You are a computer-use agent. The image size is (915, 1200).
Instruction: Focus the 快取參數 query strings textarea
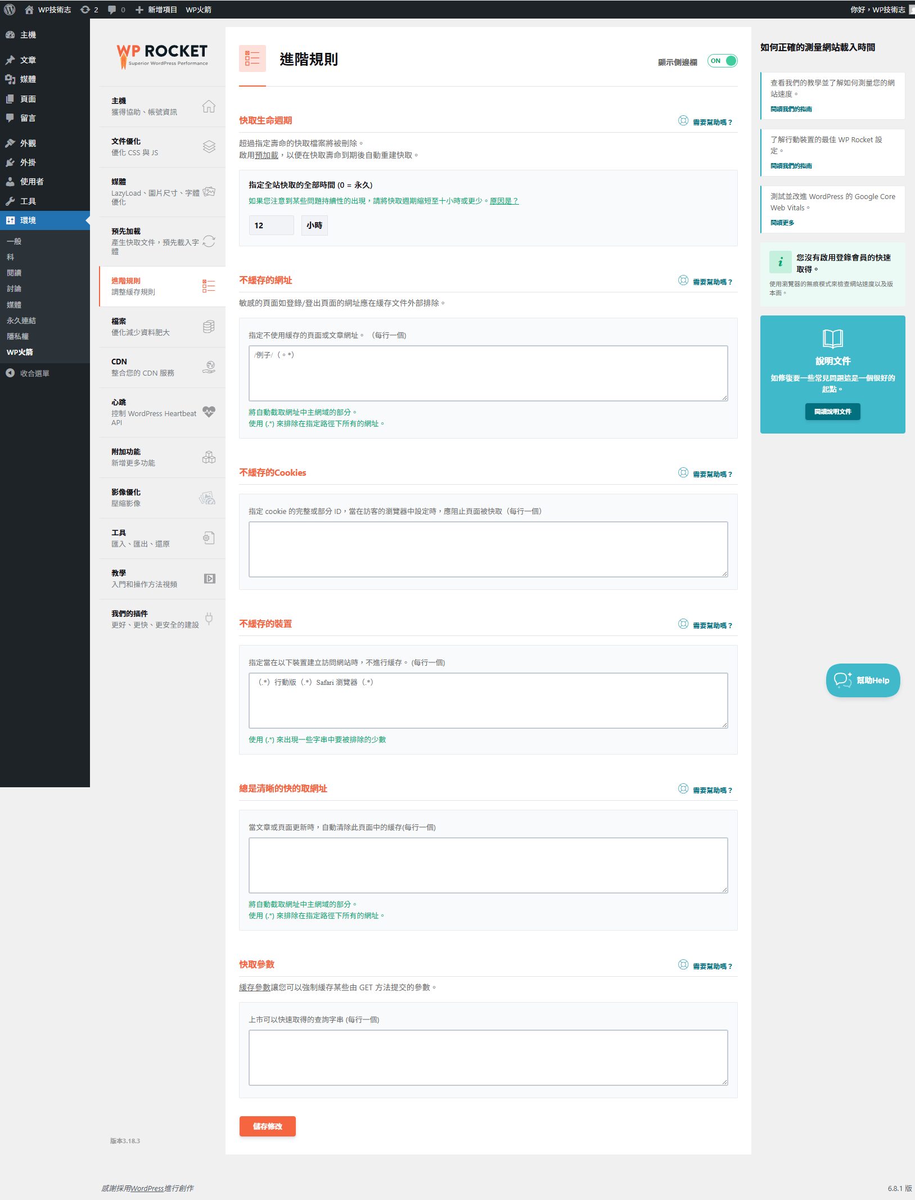(488, 1058)
